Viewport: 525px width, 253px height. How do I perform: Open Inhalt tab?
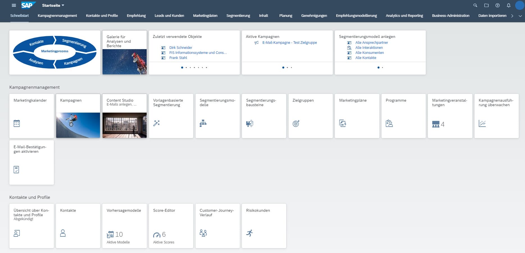pos(263,16)
